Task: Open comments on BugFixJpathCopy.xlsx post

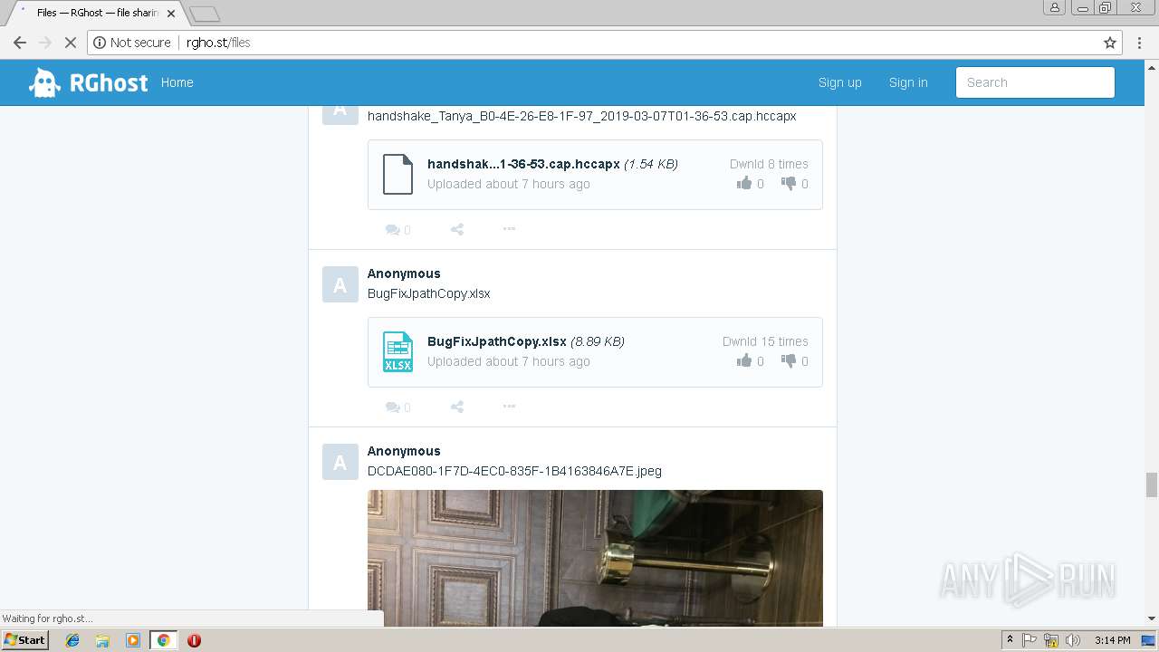Action: pos(398,407)
